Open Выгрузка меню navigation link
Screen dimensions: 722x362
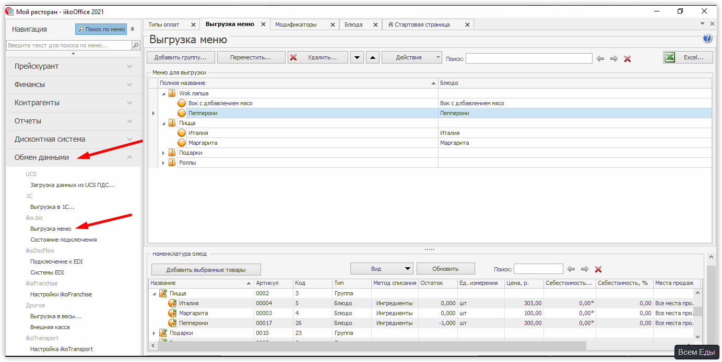(51, 229)
